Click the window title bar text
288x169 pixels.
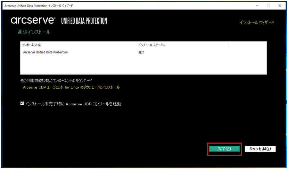coord(39,6)
